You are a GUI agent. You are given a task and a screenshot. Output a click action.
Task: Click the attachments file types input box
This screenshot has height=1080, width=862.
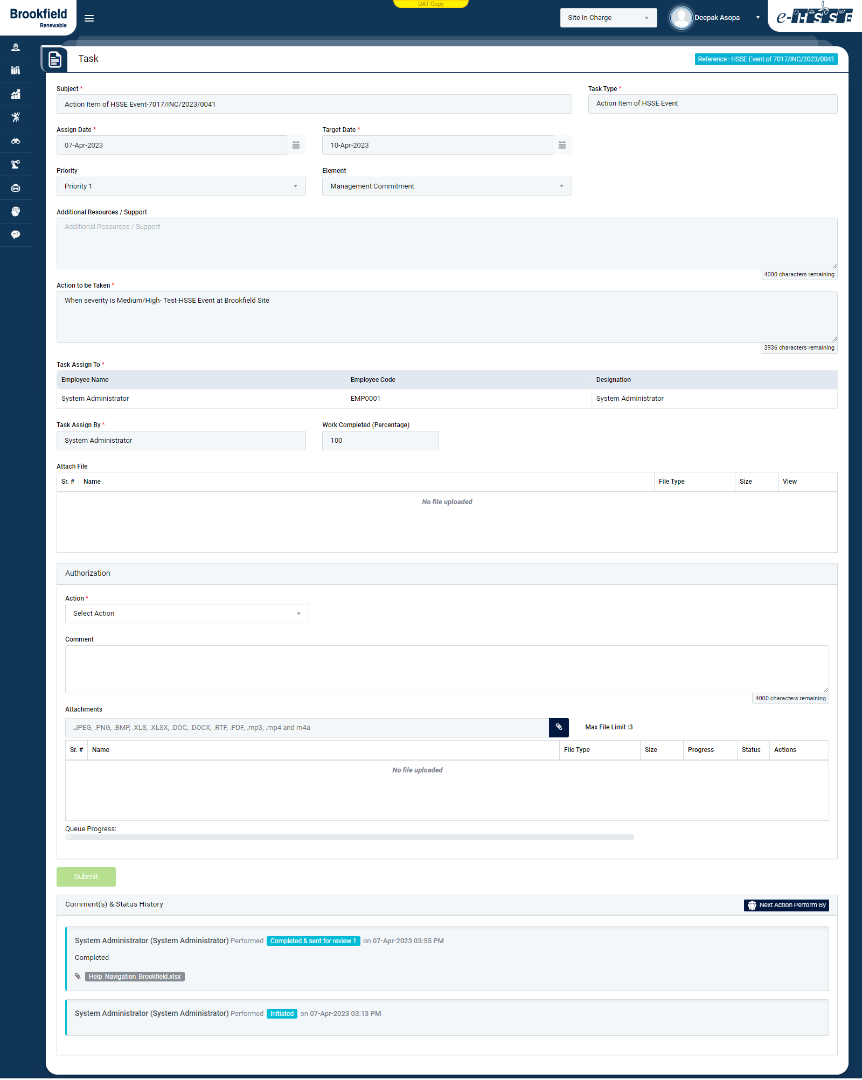point(307,727)
